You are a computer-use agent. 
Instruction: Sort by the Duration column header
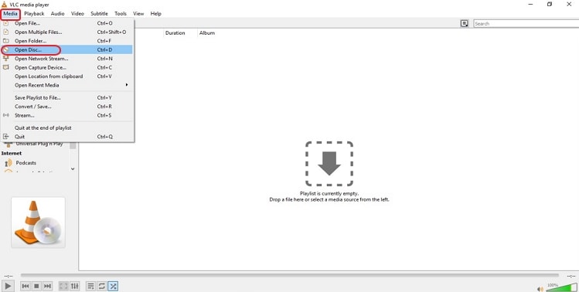tap(175, 33)
